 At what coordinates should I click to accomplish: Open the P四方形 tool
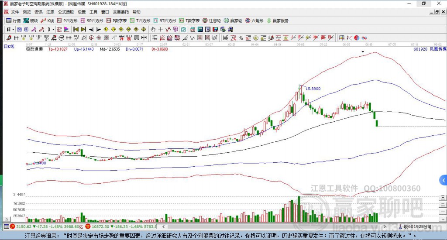pyautogui.click(x=67, y=21)
